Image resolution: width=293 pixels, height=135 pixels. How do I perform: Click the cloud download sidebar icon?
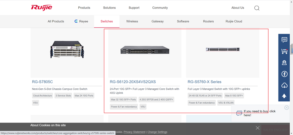pyautogui.click(x=284, y=85)
